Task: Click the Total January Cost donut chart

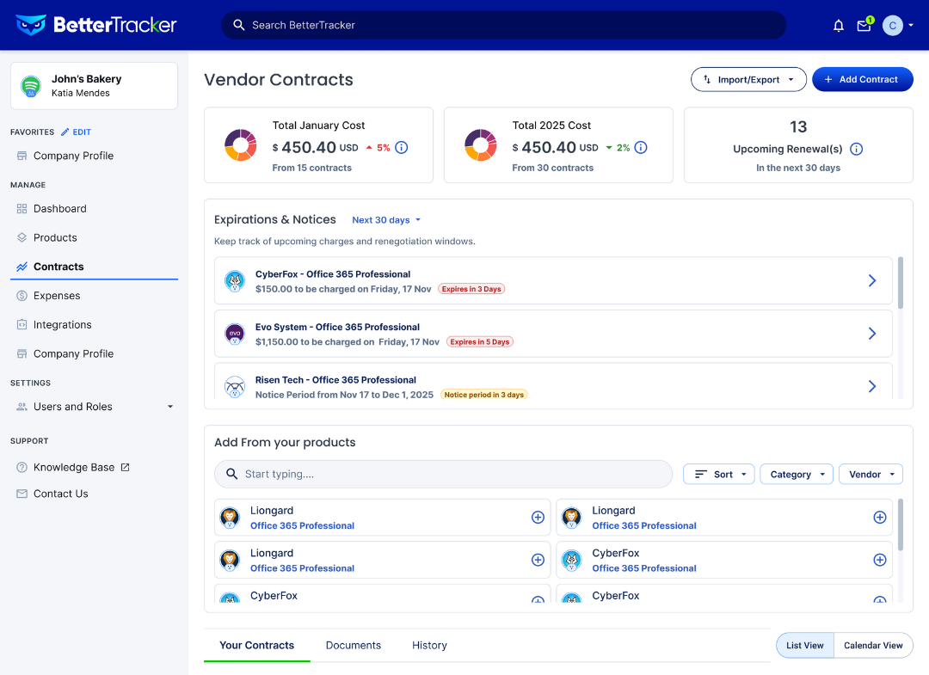Action: [241, 145]
